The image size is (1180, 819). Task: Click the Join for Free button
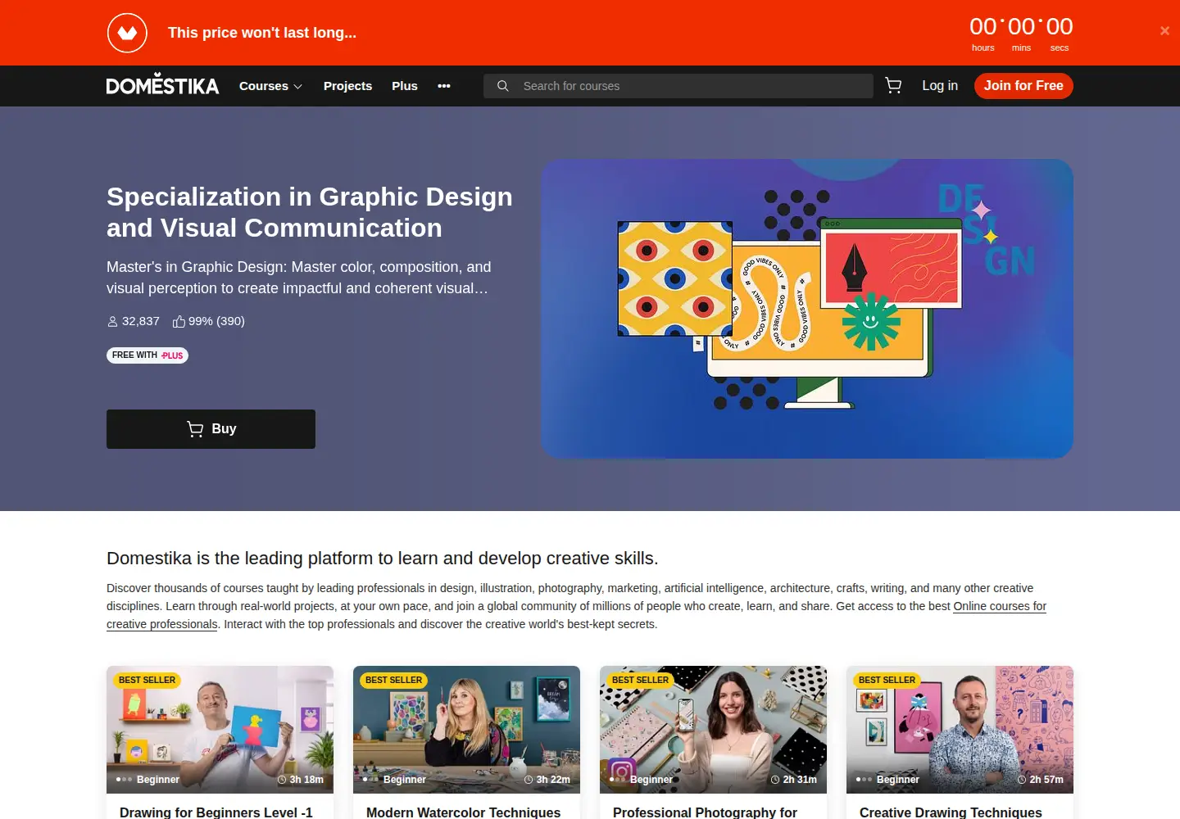pos(1023,86)
